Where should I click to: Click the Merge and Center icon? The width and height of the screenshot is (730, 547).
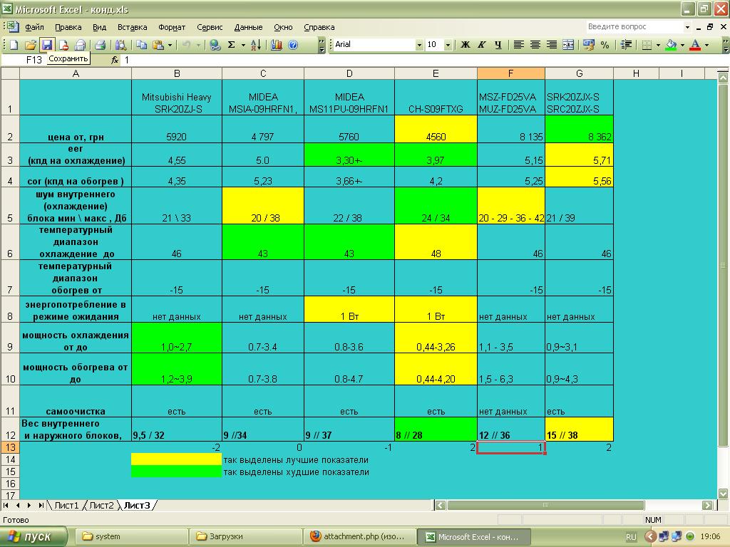point(568,45)
